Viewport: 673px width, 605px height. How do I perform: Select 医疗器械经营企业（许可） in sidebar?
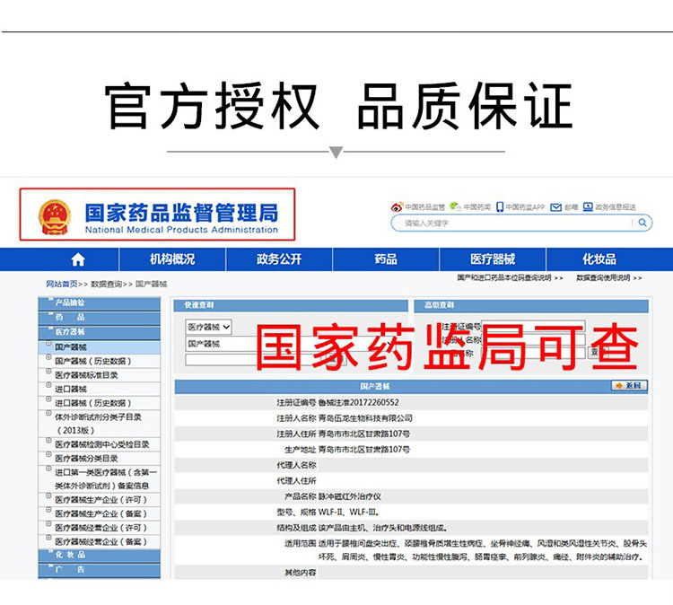pos(101,528)
